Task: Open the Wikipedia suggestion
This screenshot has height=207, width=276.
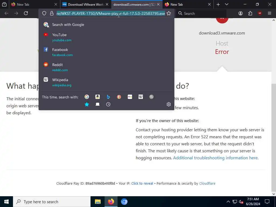Action: pyautogui.click(x=106, y=82)
